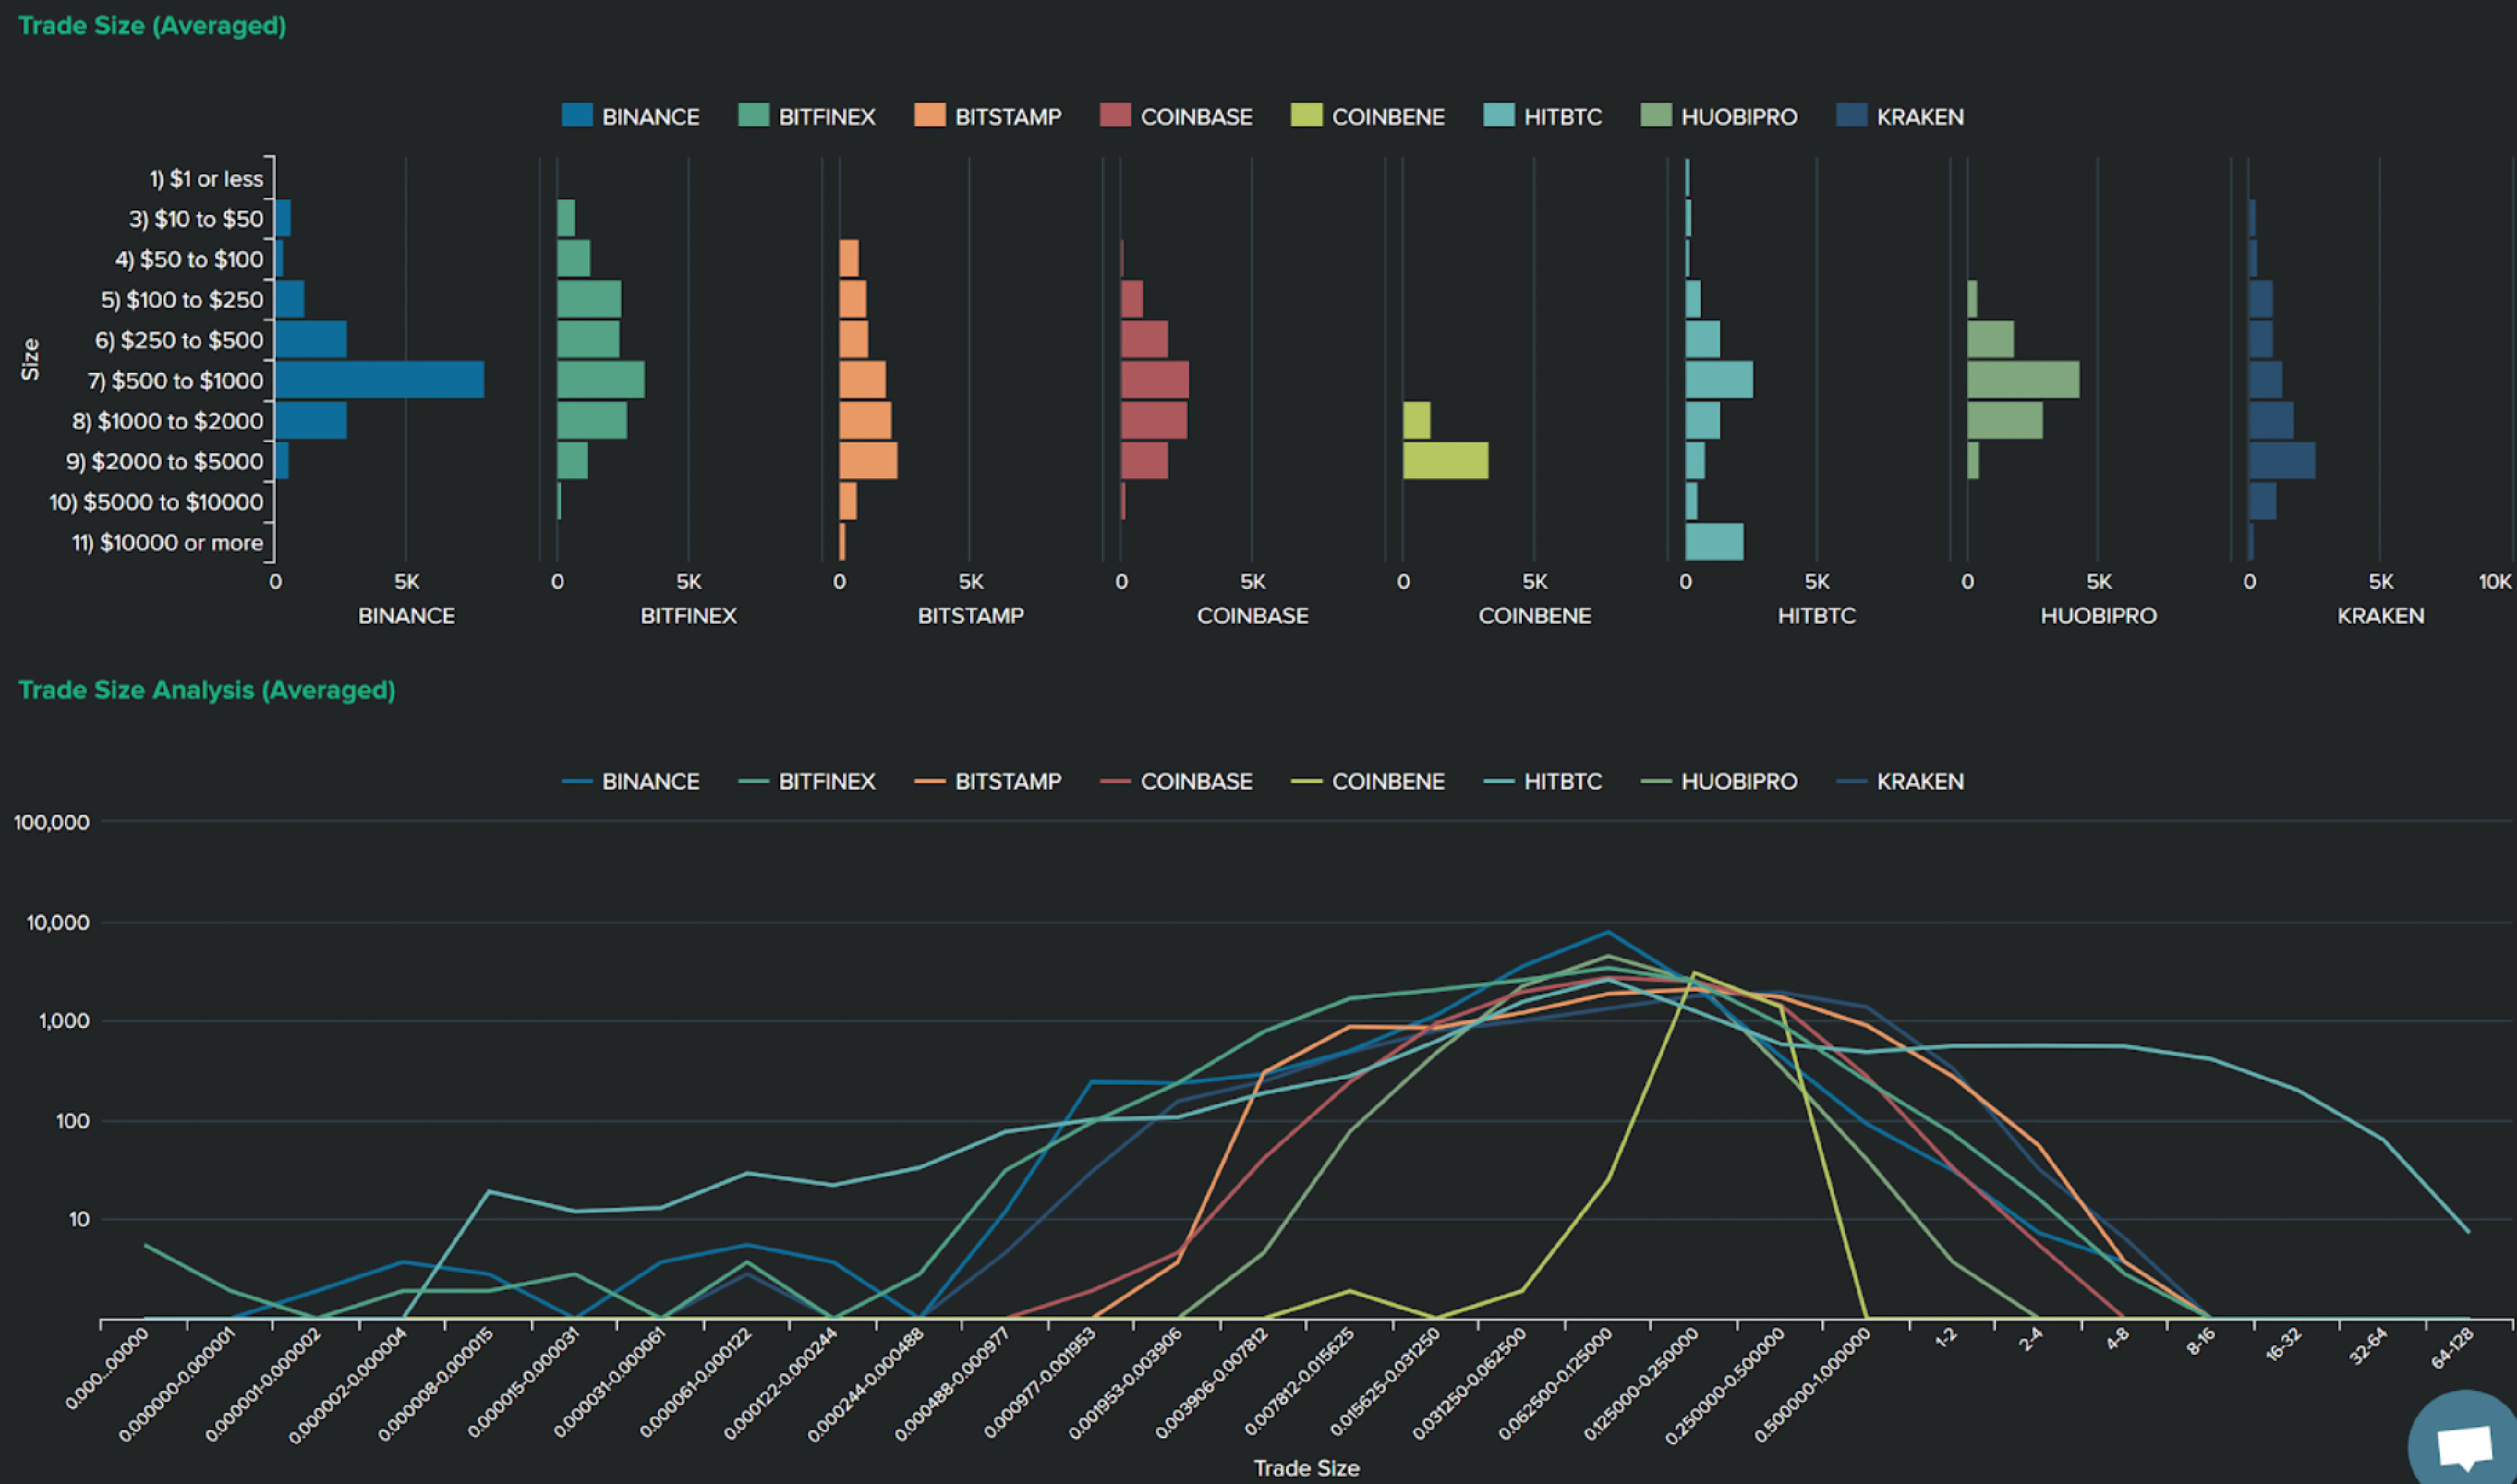Click the '8-16' x-axis tick label
Screen dimensions: 2517x1484
tap(2201, 1341)
